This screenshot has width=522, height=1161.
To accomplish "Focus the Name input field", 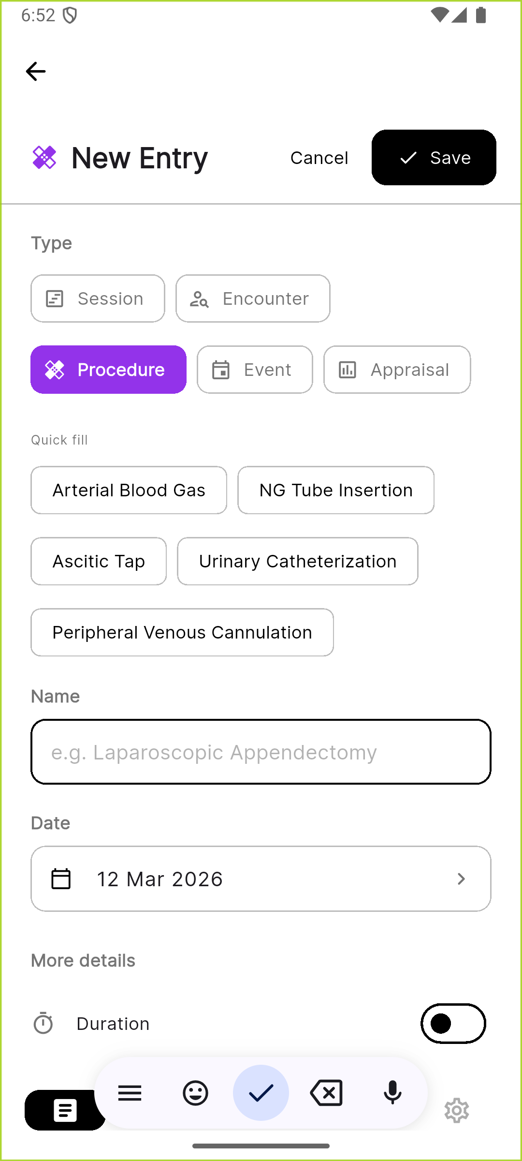I will (261, 752).
